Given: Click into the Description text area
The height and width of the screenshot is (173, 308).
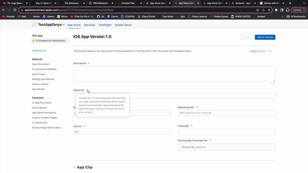Looking at the screenshot, I should tap(174, 74).
